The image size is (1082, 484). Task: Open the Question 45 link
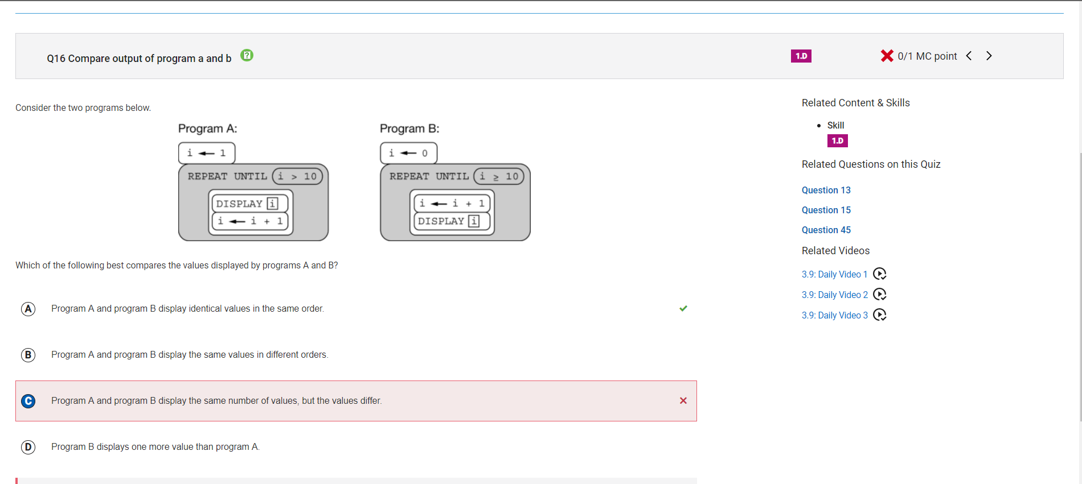coord(826,230)
